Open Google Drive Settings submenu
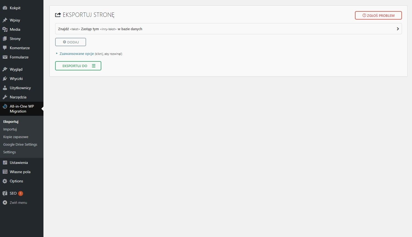Screen dimensions: 412x237 click(20, 144)
